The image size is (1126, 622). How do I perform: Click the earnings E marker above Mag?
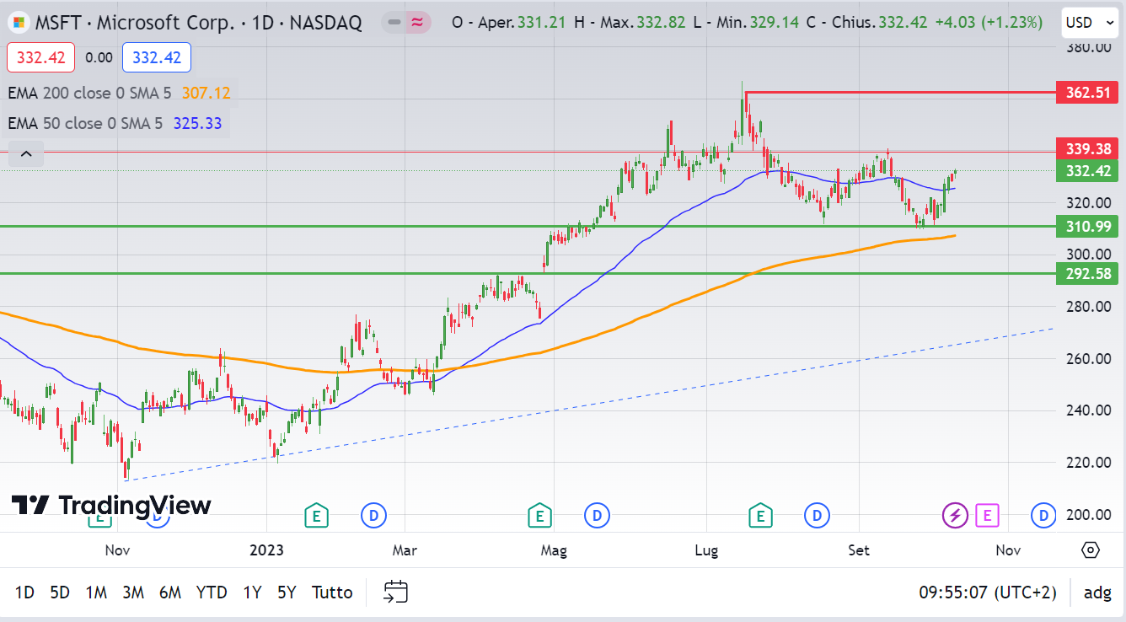[539, 514]
